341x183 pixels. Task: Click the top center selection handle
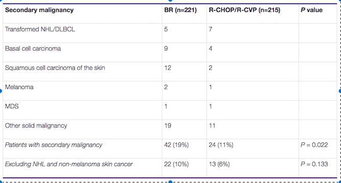(x=170, y=1)
